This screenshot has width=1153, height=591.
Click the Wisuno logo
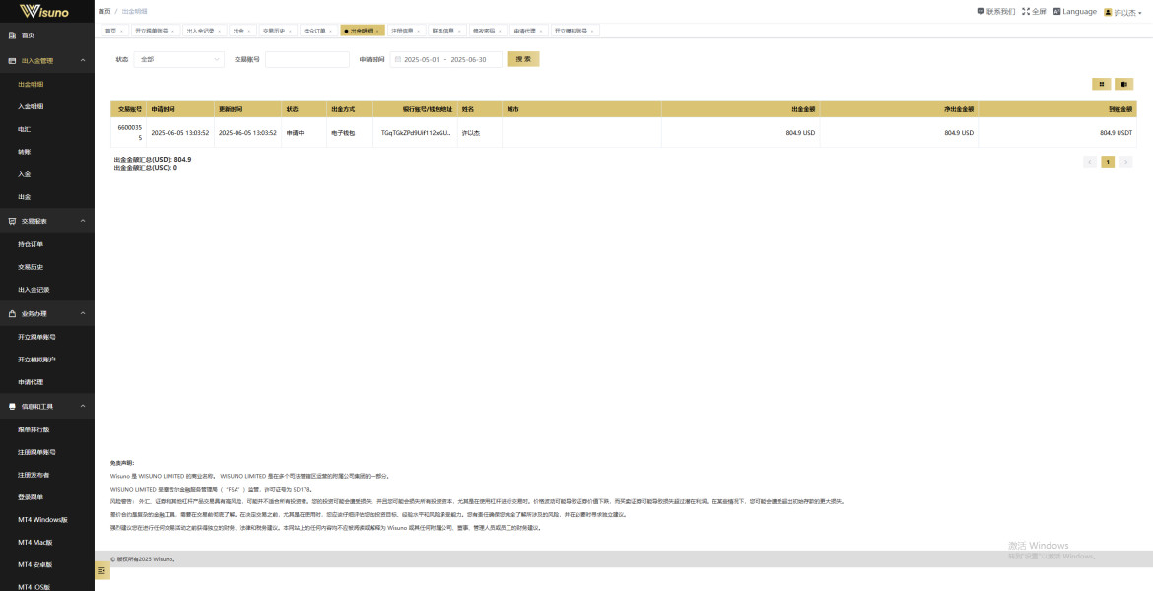click(x=43, y=11)
